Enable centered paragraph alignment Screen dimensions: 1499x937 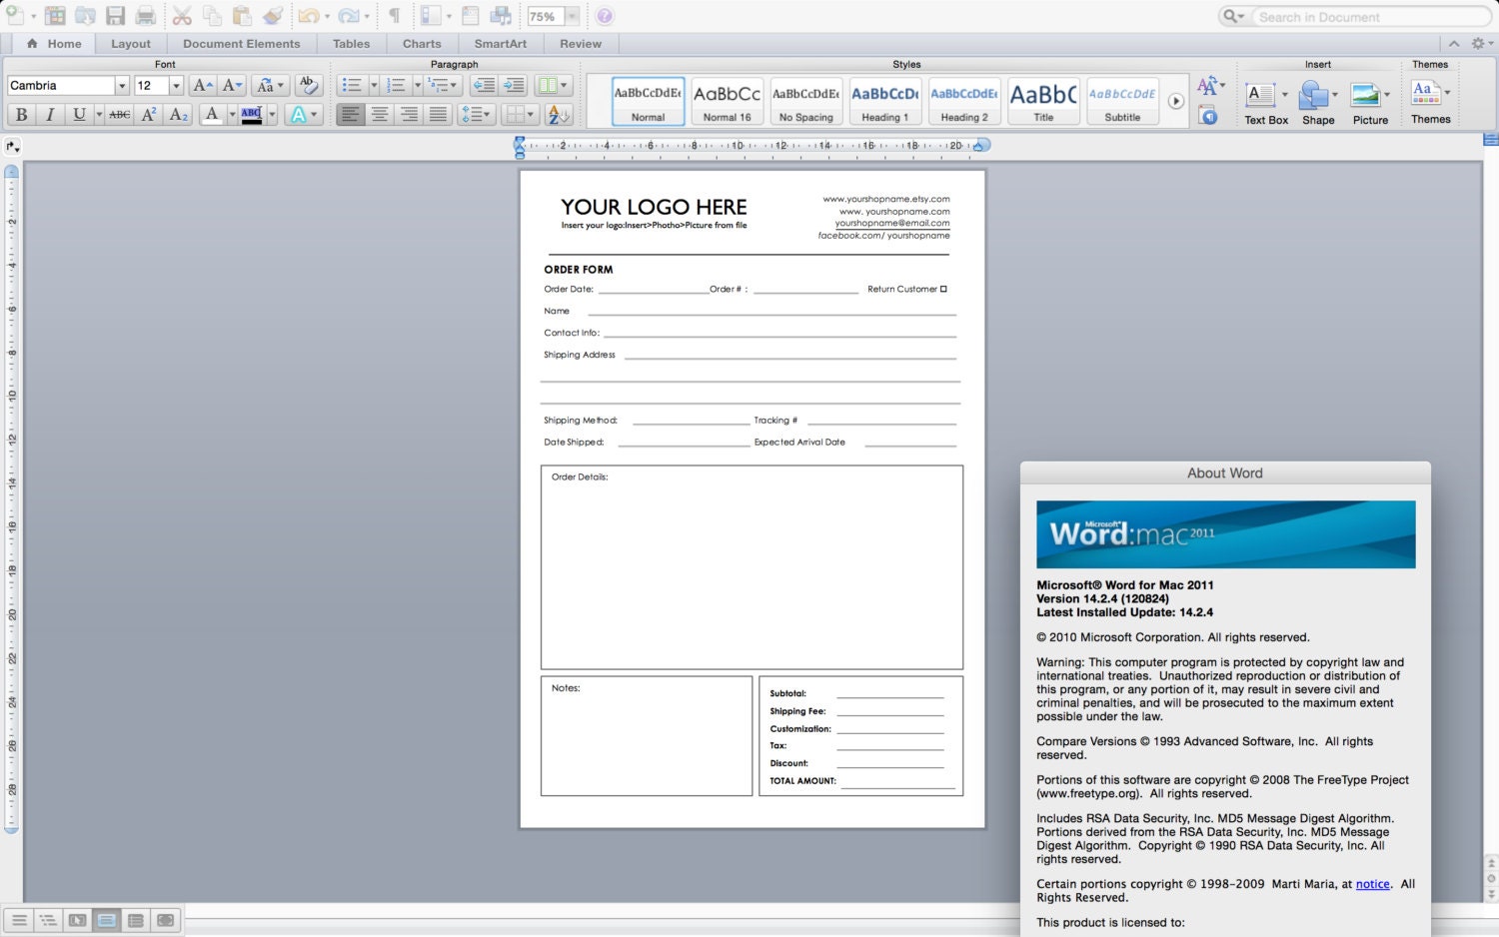[380, 114]
